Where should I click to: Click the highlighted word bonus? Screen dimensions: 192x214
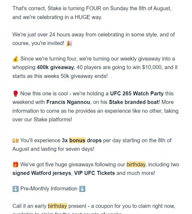[77, 140]
